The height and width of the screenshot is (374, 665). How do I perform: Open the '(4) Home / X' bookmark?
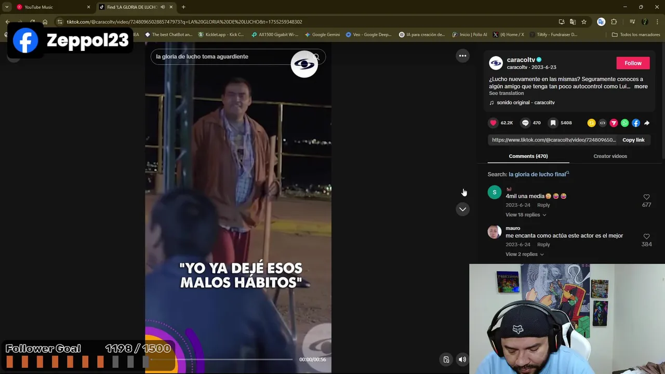click(x=508, y=35)
